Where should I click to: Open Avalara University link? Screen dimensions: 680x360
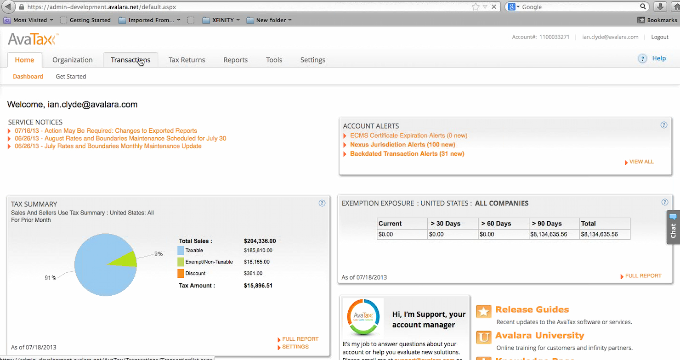540,336
